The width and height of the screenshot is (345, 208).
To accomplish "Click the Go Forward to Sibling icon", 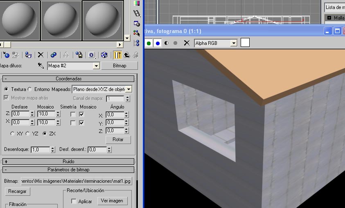I will [135, 55].
